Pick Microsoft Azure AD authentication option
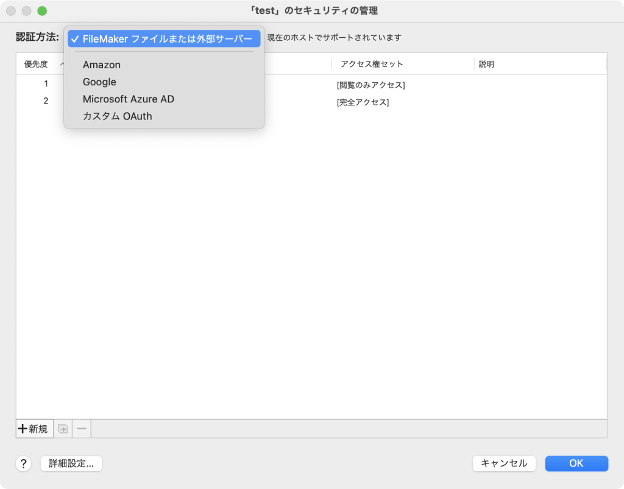 [x=129, y=99]
